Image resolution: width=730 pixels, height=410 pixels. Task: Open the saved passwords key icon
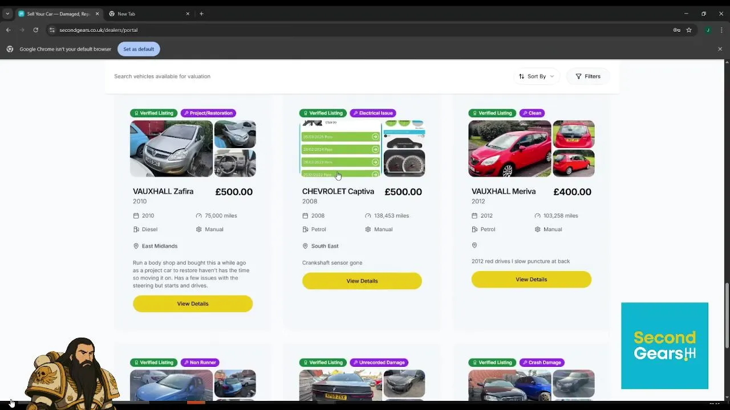pyautogui.click(x=676, y=30)
